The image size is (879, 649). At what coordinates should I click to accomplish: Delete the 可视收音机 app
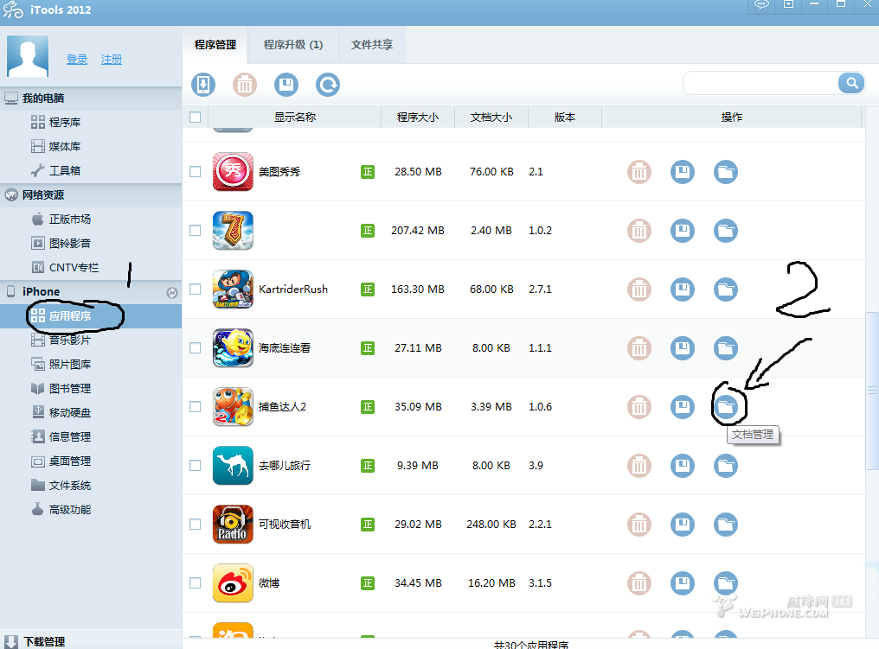(x=639, y=525)
